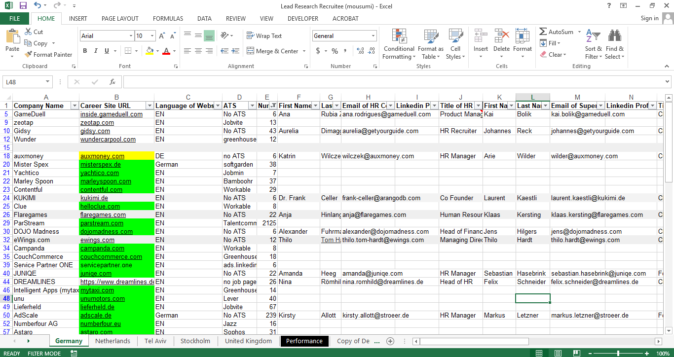Switch to the FORMULAS ribbon tab
This screenshot has width=674, height=357.
click(x=168, y=18)
